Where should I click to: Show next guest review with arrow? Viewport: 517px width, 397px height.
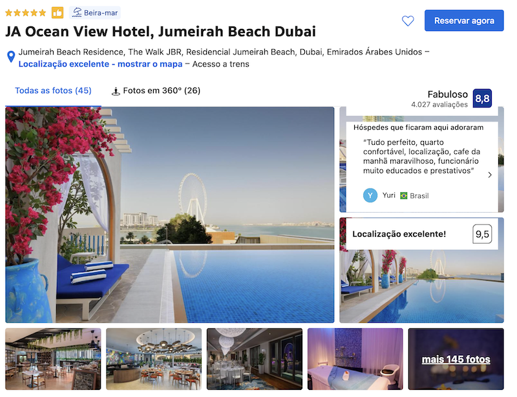click(490, 175)
